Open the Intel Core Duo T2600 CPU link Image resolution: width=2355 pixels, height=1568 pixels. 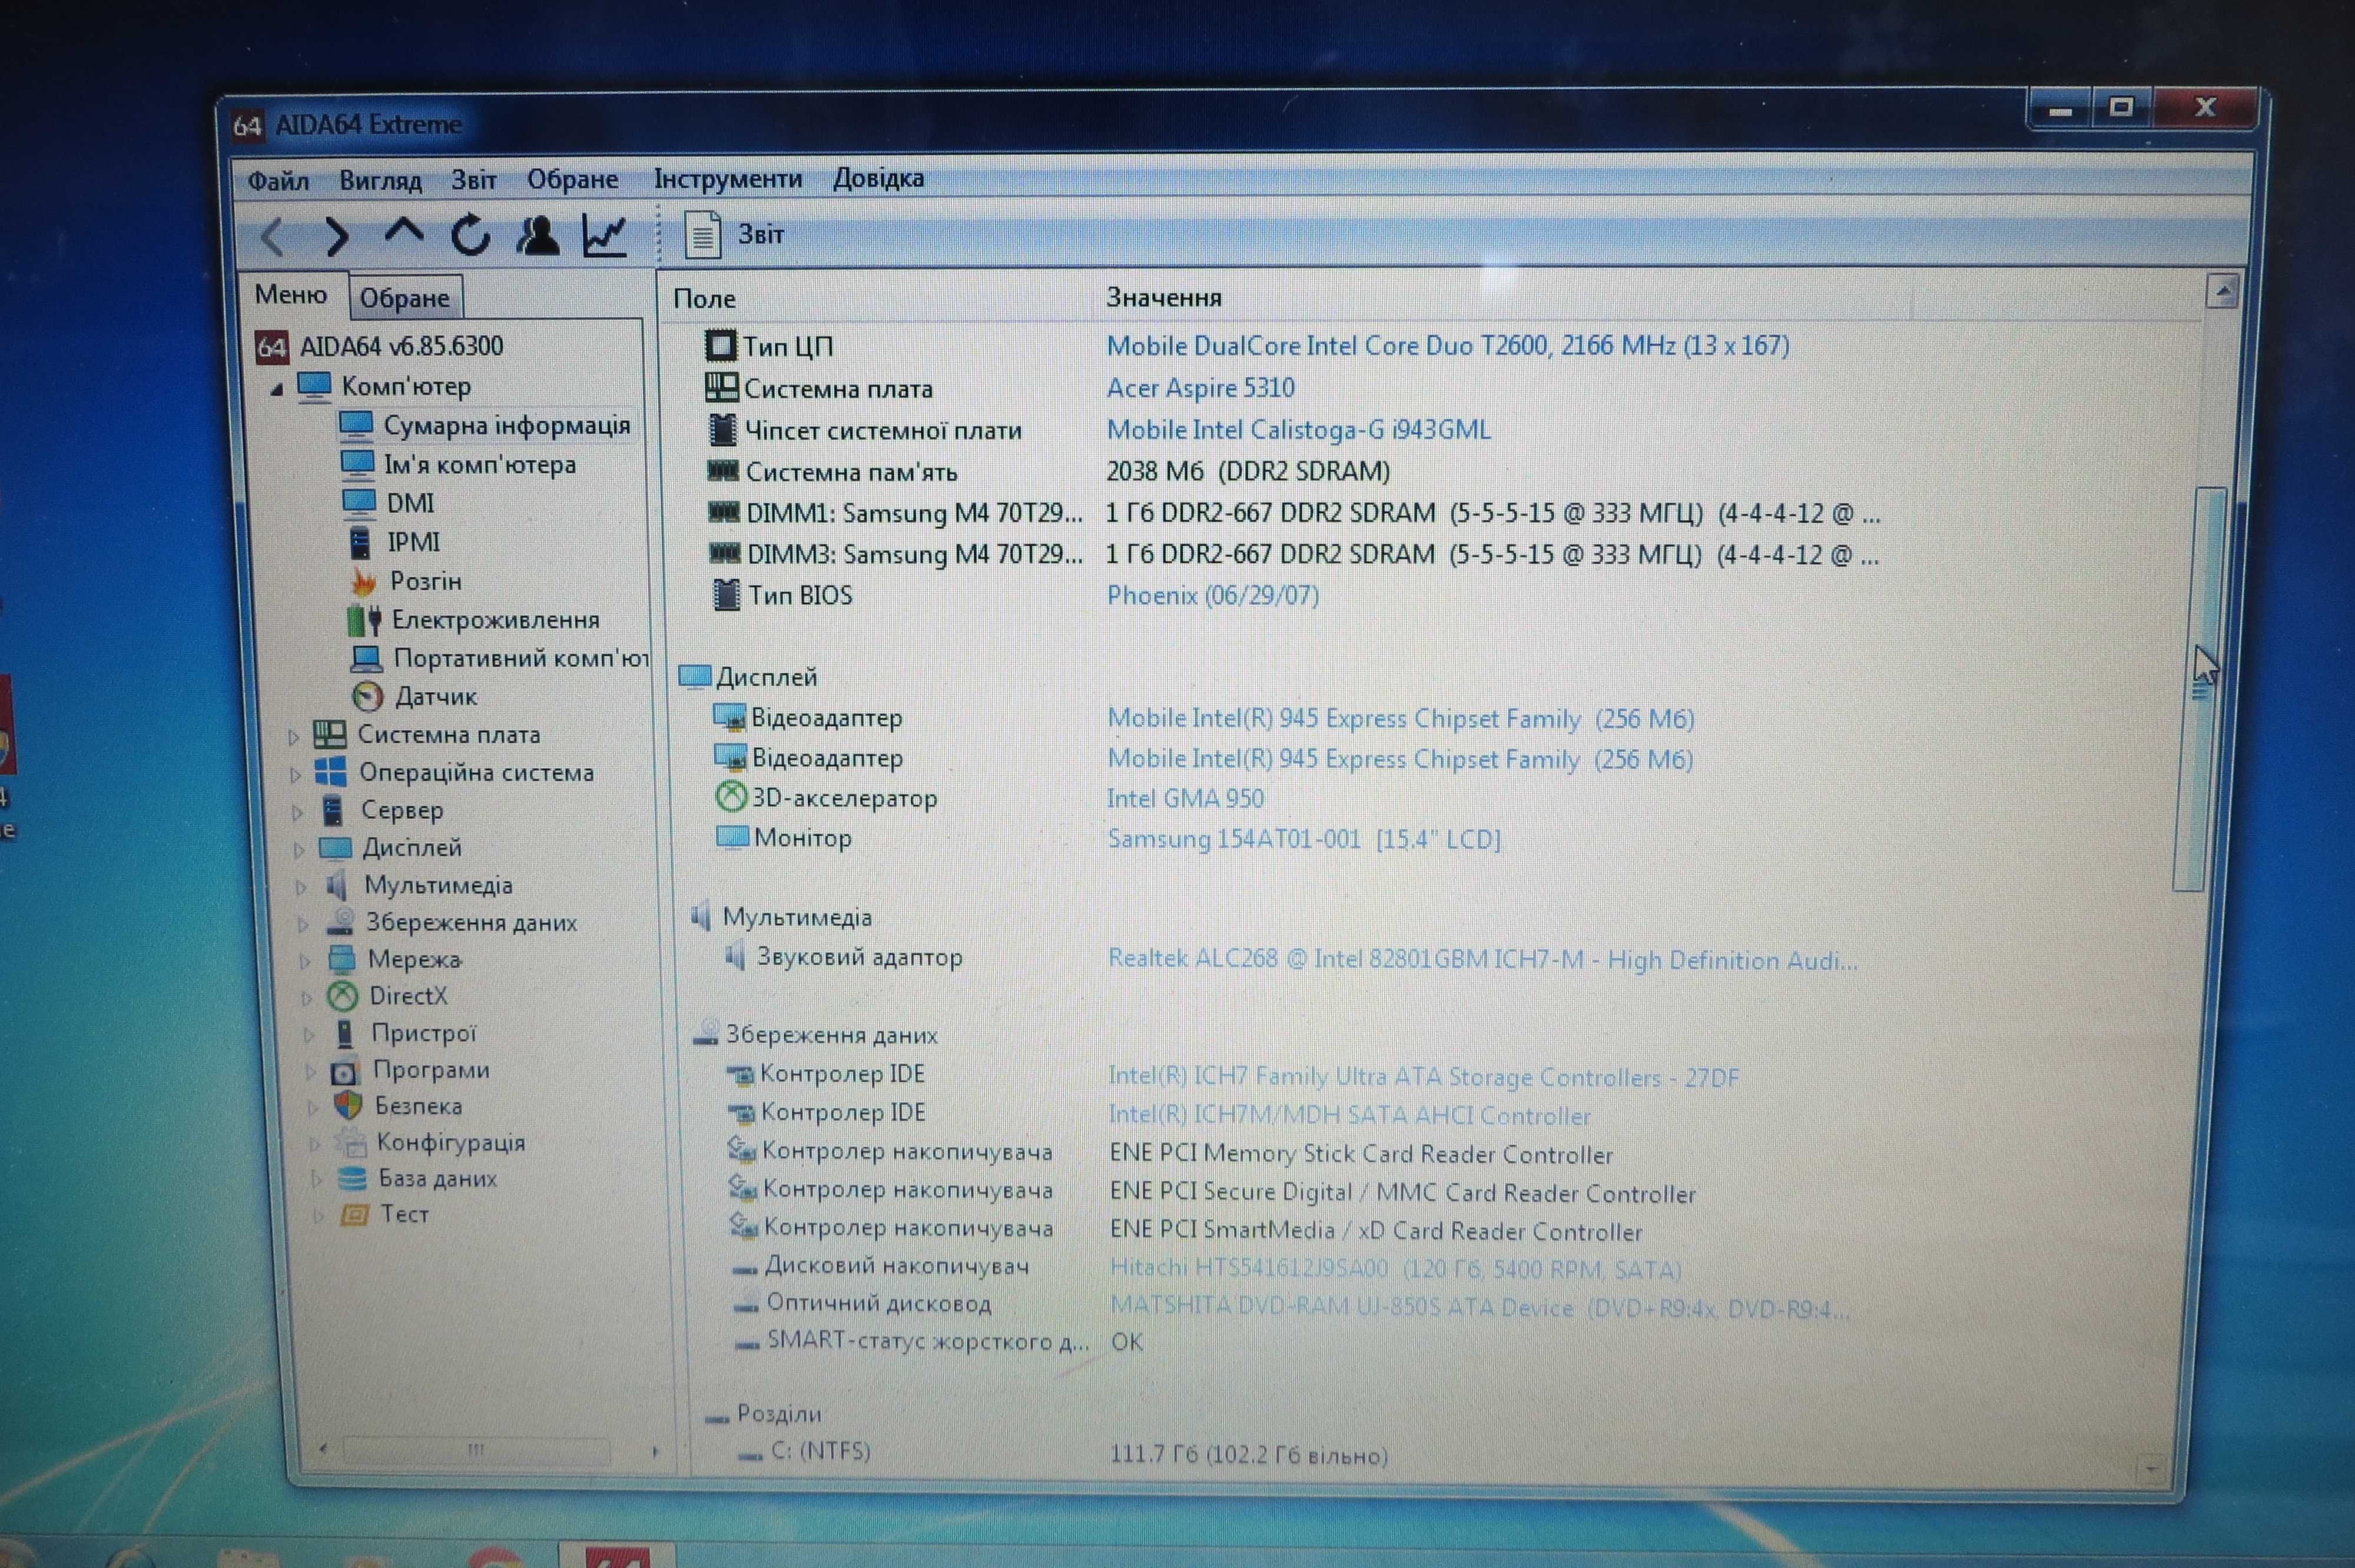tap(1447, 346)
